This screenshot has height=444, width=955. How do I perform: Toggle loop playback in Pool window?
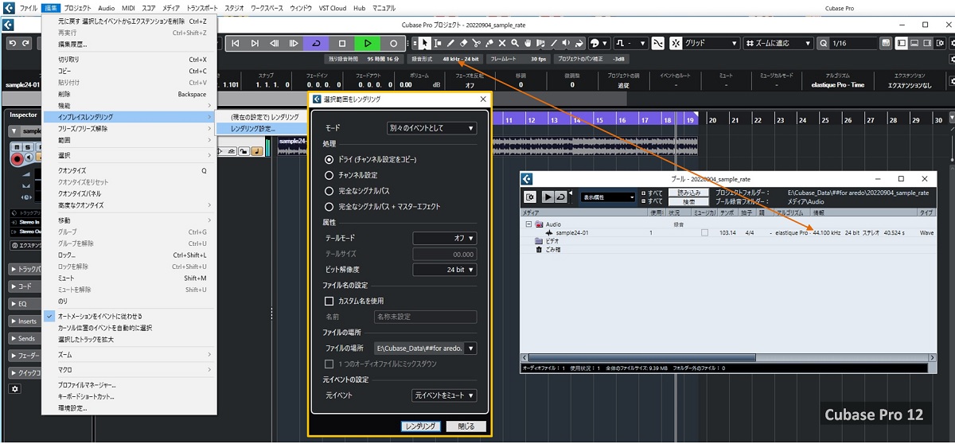561,197
